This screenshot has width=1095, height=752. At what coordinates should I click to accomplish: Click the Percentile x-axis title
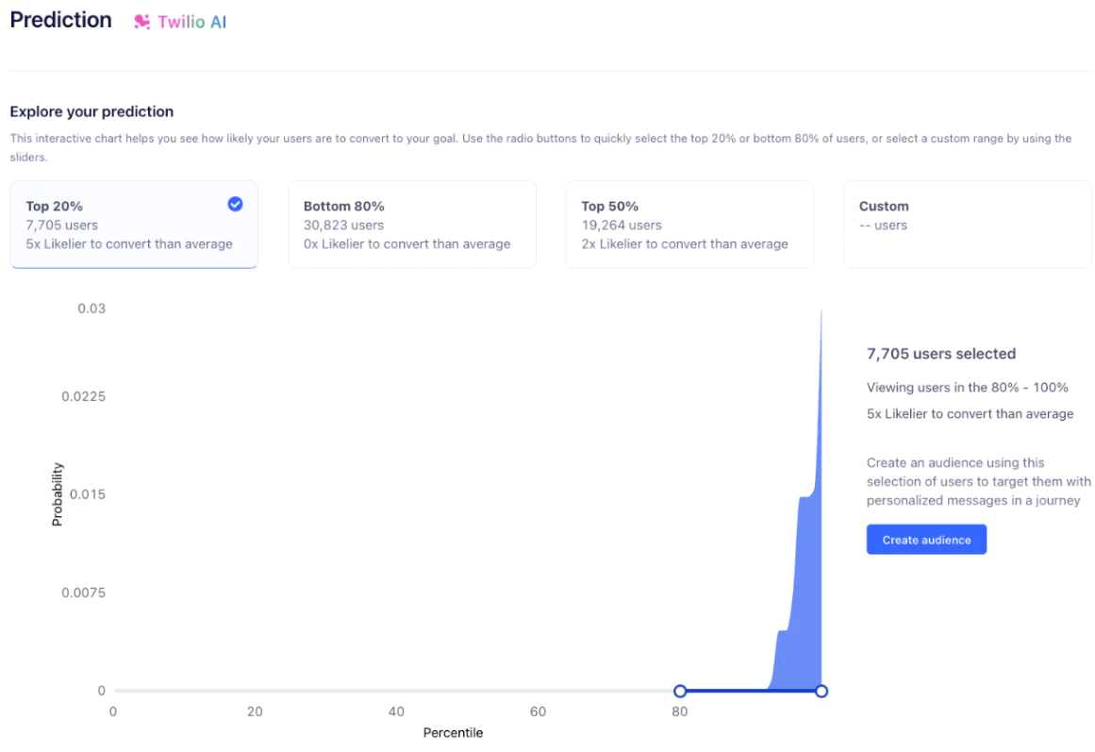point(453,732)
